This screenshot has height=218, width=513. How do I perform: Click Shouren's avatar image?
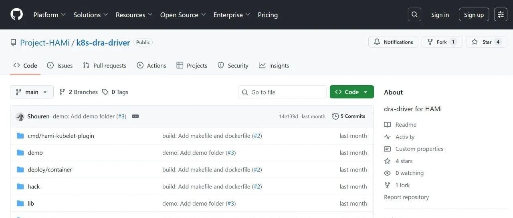tap(20, 116)
